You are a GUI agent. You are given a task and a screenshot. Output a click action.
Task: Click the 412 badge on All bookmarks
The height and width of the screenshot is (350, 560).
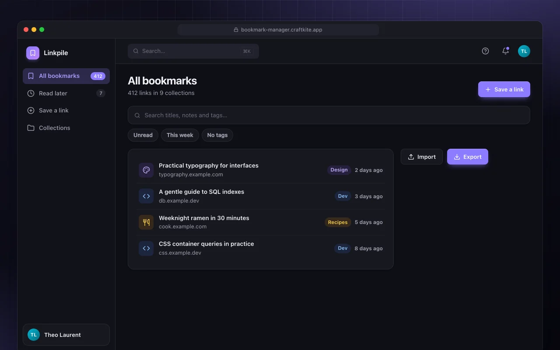tap(98, 76)
